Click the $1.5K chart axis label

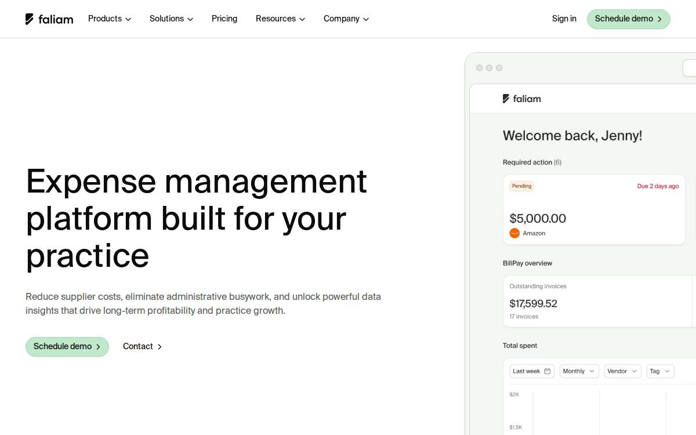516,427
